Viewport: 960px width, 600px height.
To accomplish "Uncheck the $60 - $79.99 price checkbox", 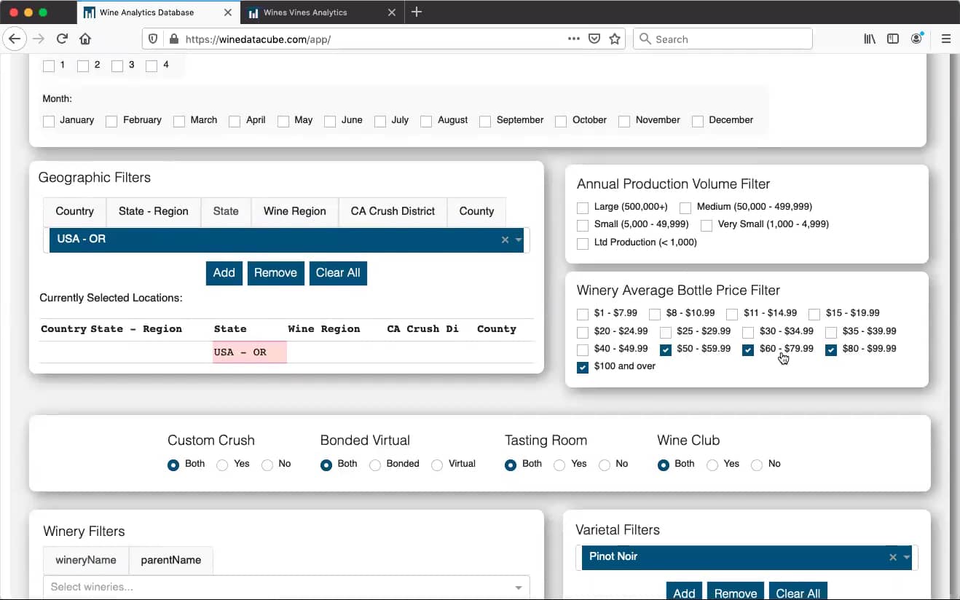I will click(x=748, y=350).
